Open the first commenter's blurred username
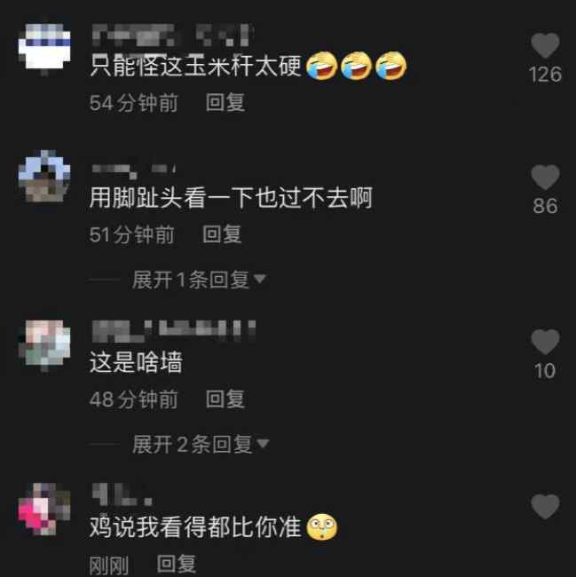Image resolution: width=576 pixels, height=577 pixels. tap(173, 35)
